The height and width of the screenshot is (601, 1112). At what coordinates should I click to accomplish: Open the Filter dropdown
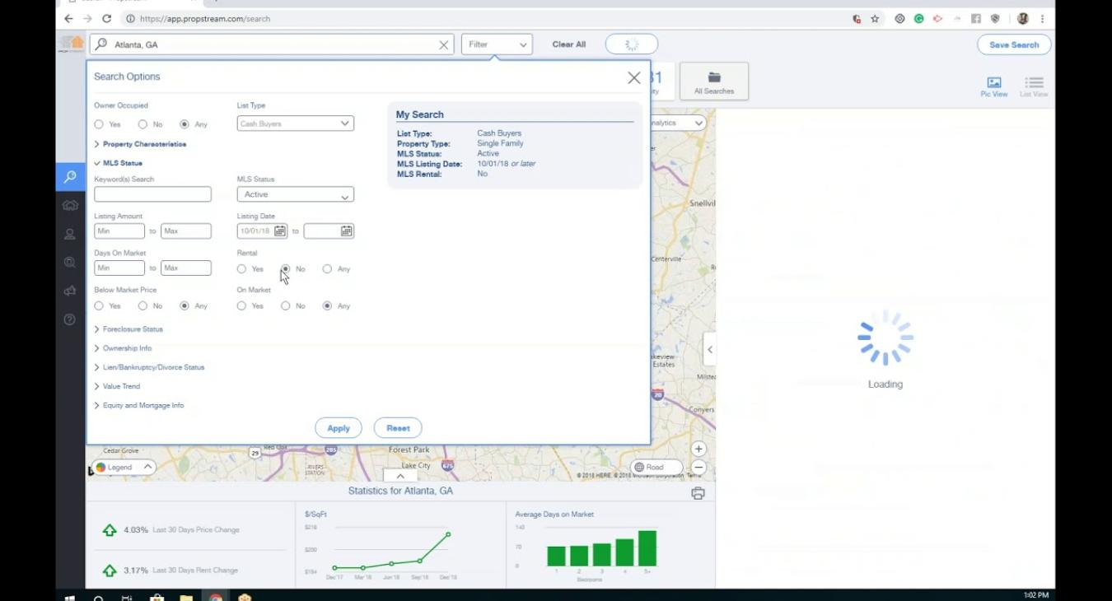[497, 44]
